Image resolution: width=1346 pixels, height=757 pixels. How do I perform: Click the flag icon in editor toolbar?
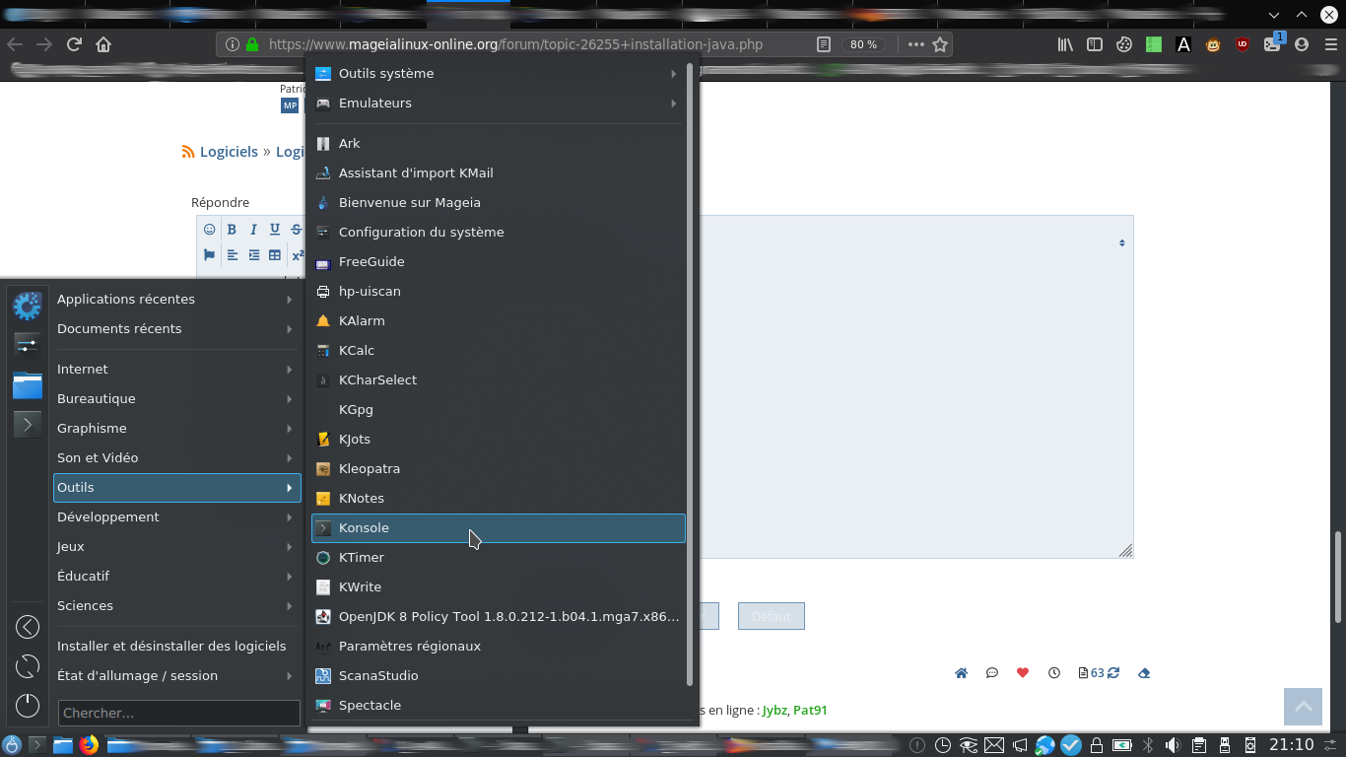pyautogui.click(x=210, y=255)
